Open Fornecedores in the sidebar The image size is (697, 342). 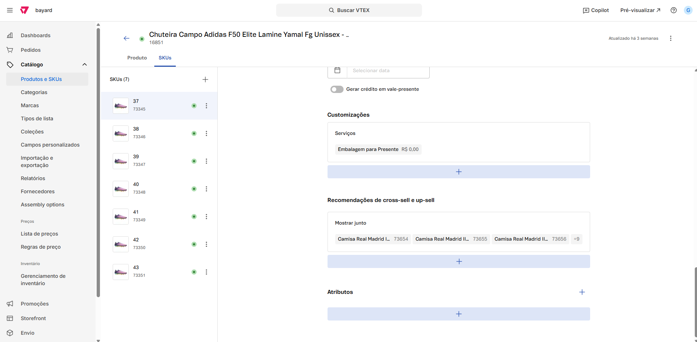(x=38, y=191)
